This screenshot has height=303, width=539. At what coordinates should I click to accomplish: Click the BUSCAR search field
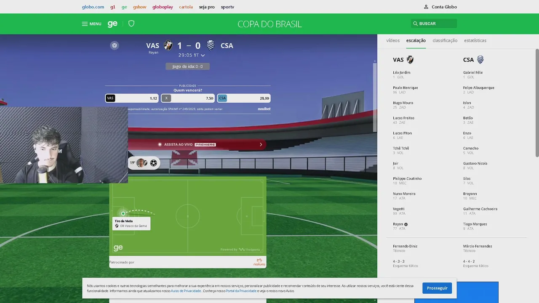tap(434, 24)
